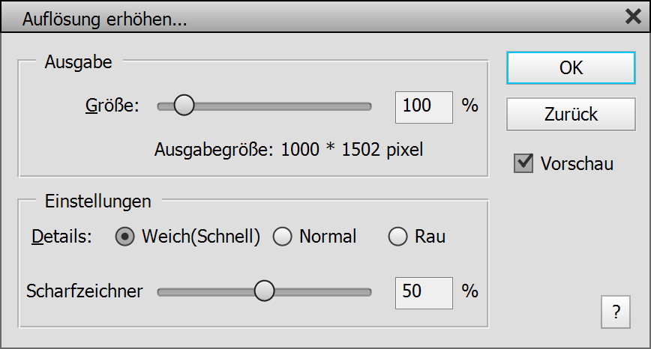Click the Größe label text
Viewport: 651px width, 349px height.
click(112, 106)
